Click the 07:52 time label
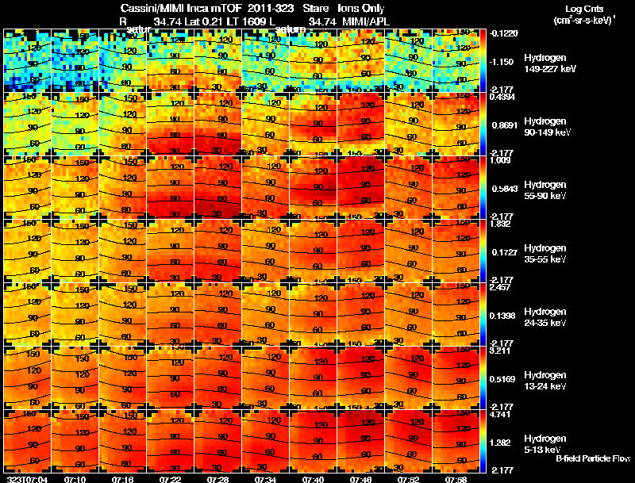The height and width of the screenshot is (483, 635). click(x=408, y=480)
